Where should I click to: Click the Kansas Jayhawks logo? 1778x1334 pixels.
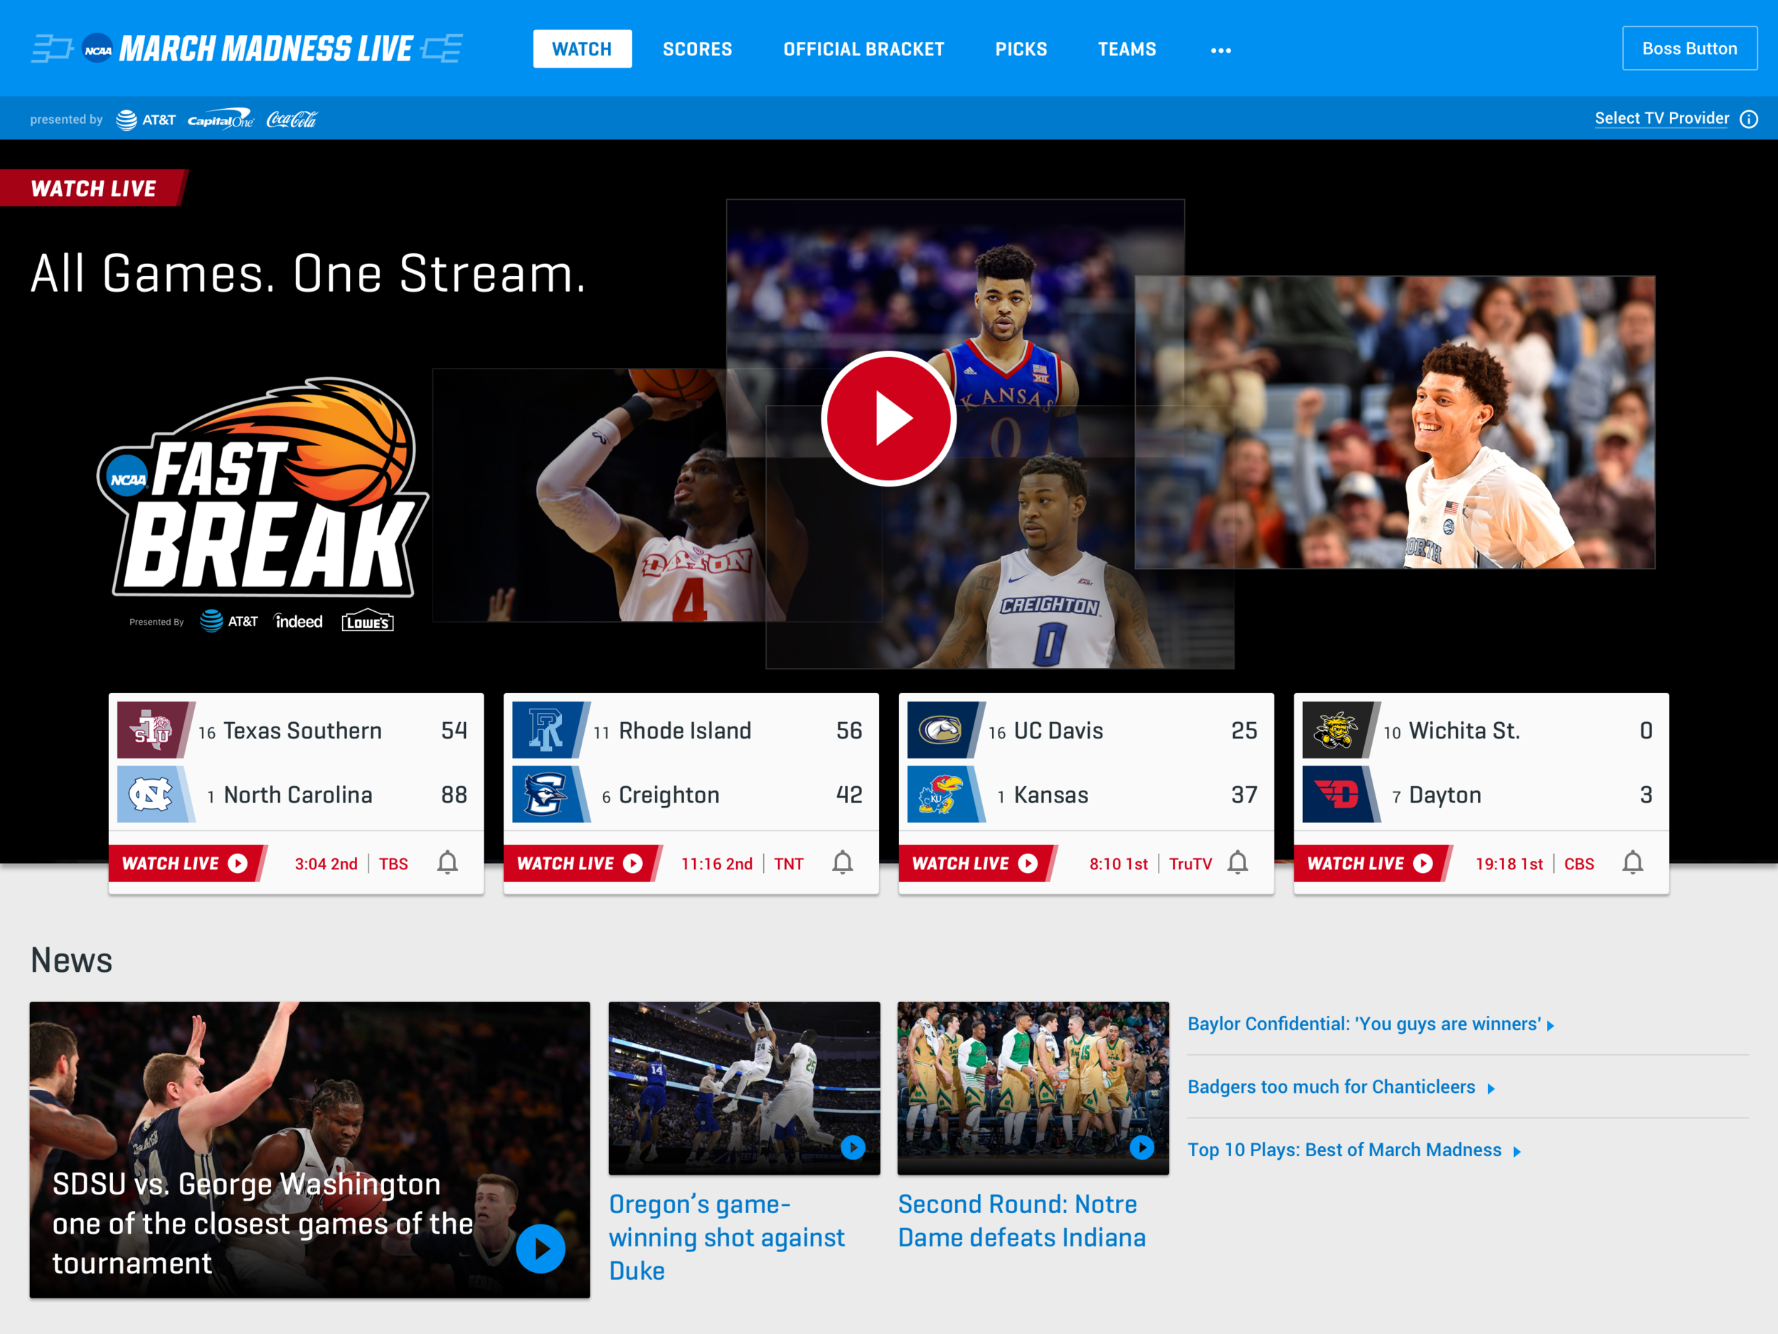click(940, 795)
